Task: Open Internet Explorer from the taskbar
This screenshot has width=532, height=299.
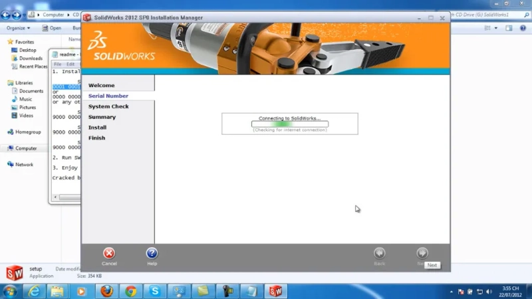Action: [x=34, y=291]
